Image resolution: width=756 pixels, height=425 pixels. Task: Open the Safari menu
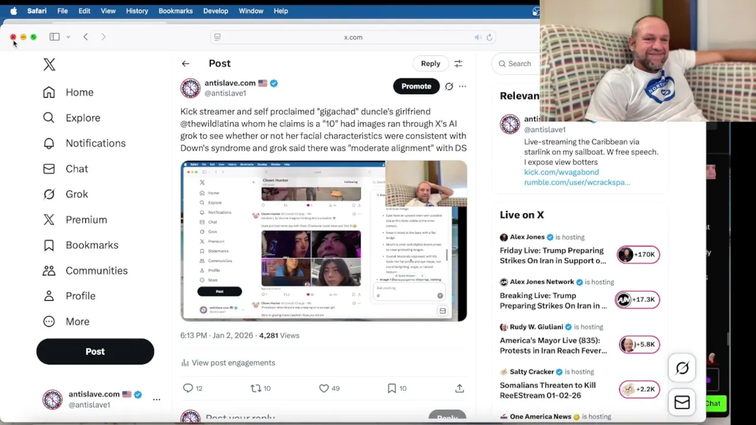[37, 11]
